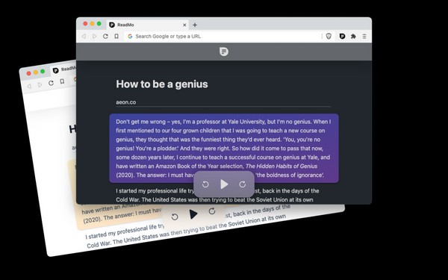This screenshot has width=448, height=280.
Task: Close the front window with the red button
Action: point(85,24)
